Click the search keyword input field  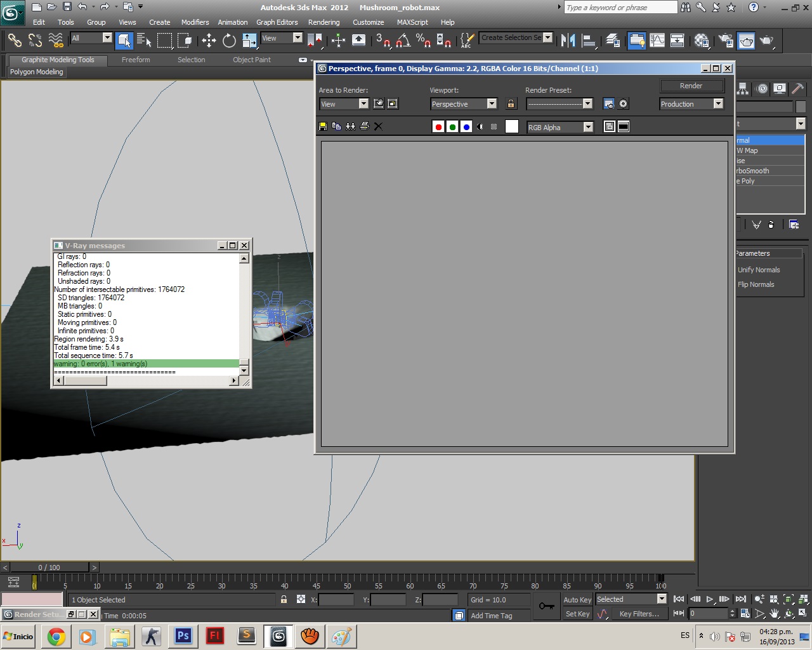point(620,8)
